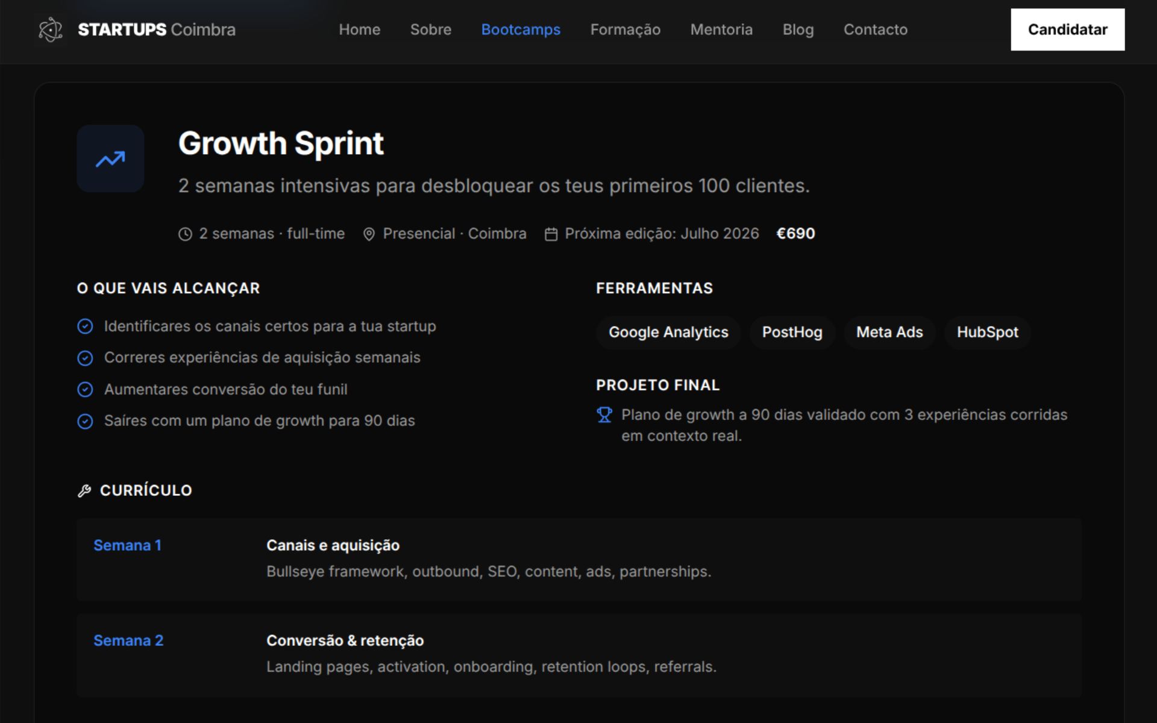Click the Plano de growth a 90 dias text
This screenshot has width=1157, height=723.
click(x=844, y=425)
